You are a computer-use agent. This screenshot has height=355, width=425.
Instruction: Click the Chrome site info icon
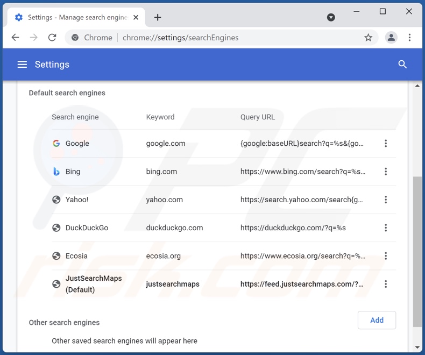(x=75, y=38)
